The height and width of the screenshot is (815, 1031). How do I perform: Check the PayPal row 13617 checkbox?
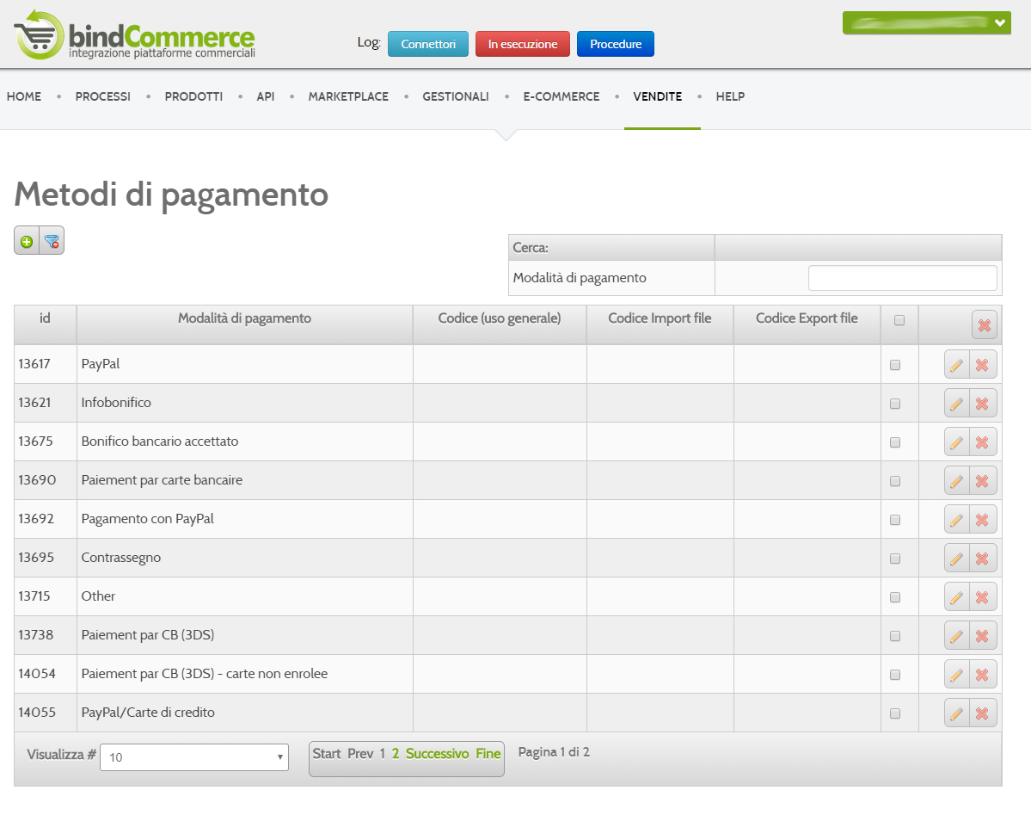[x=895, y=365]
